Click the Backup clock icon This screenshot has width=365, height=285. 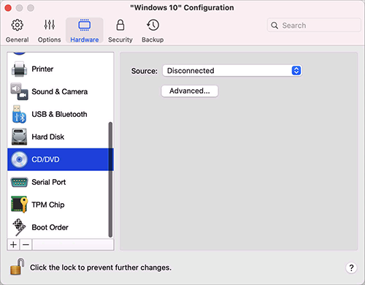coord(153,25)
